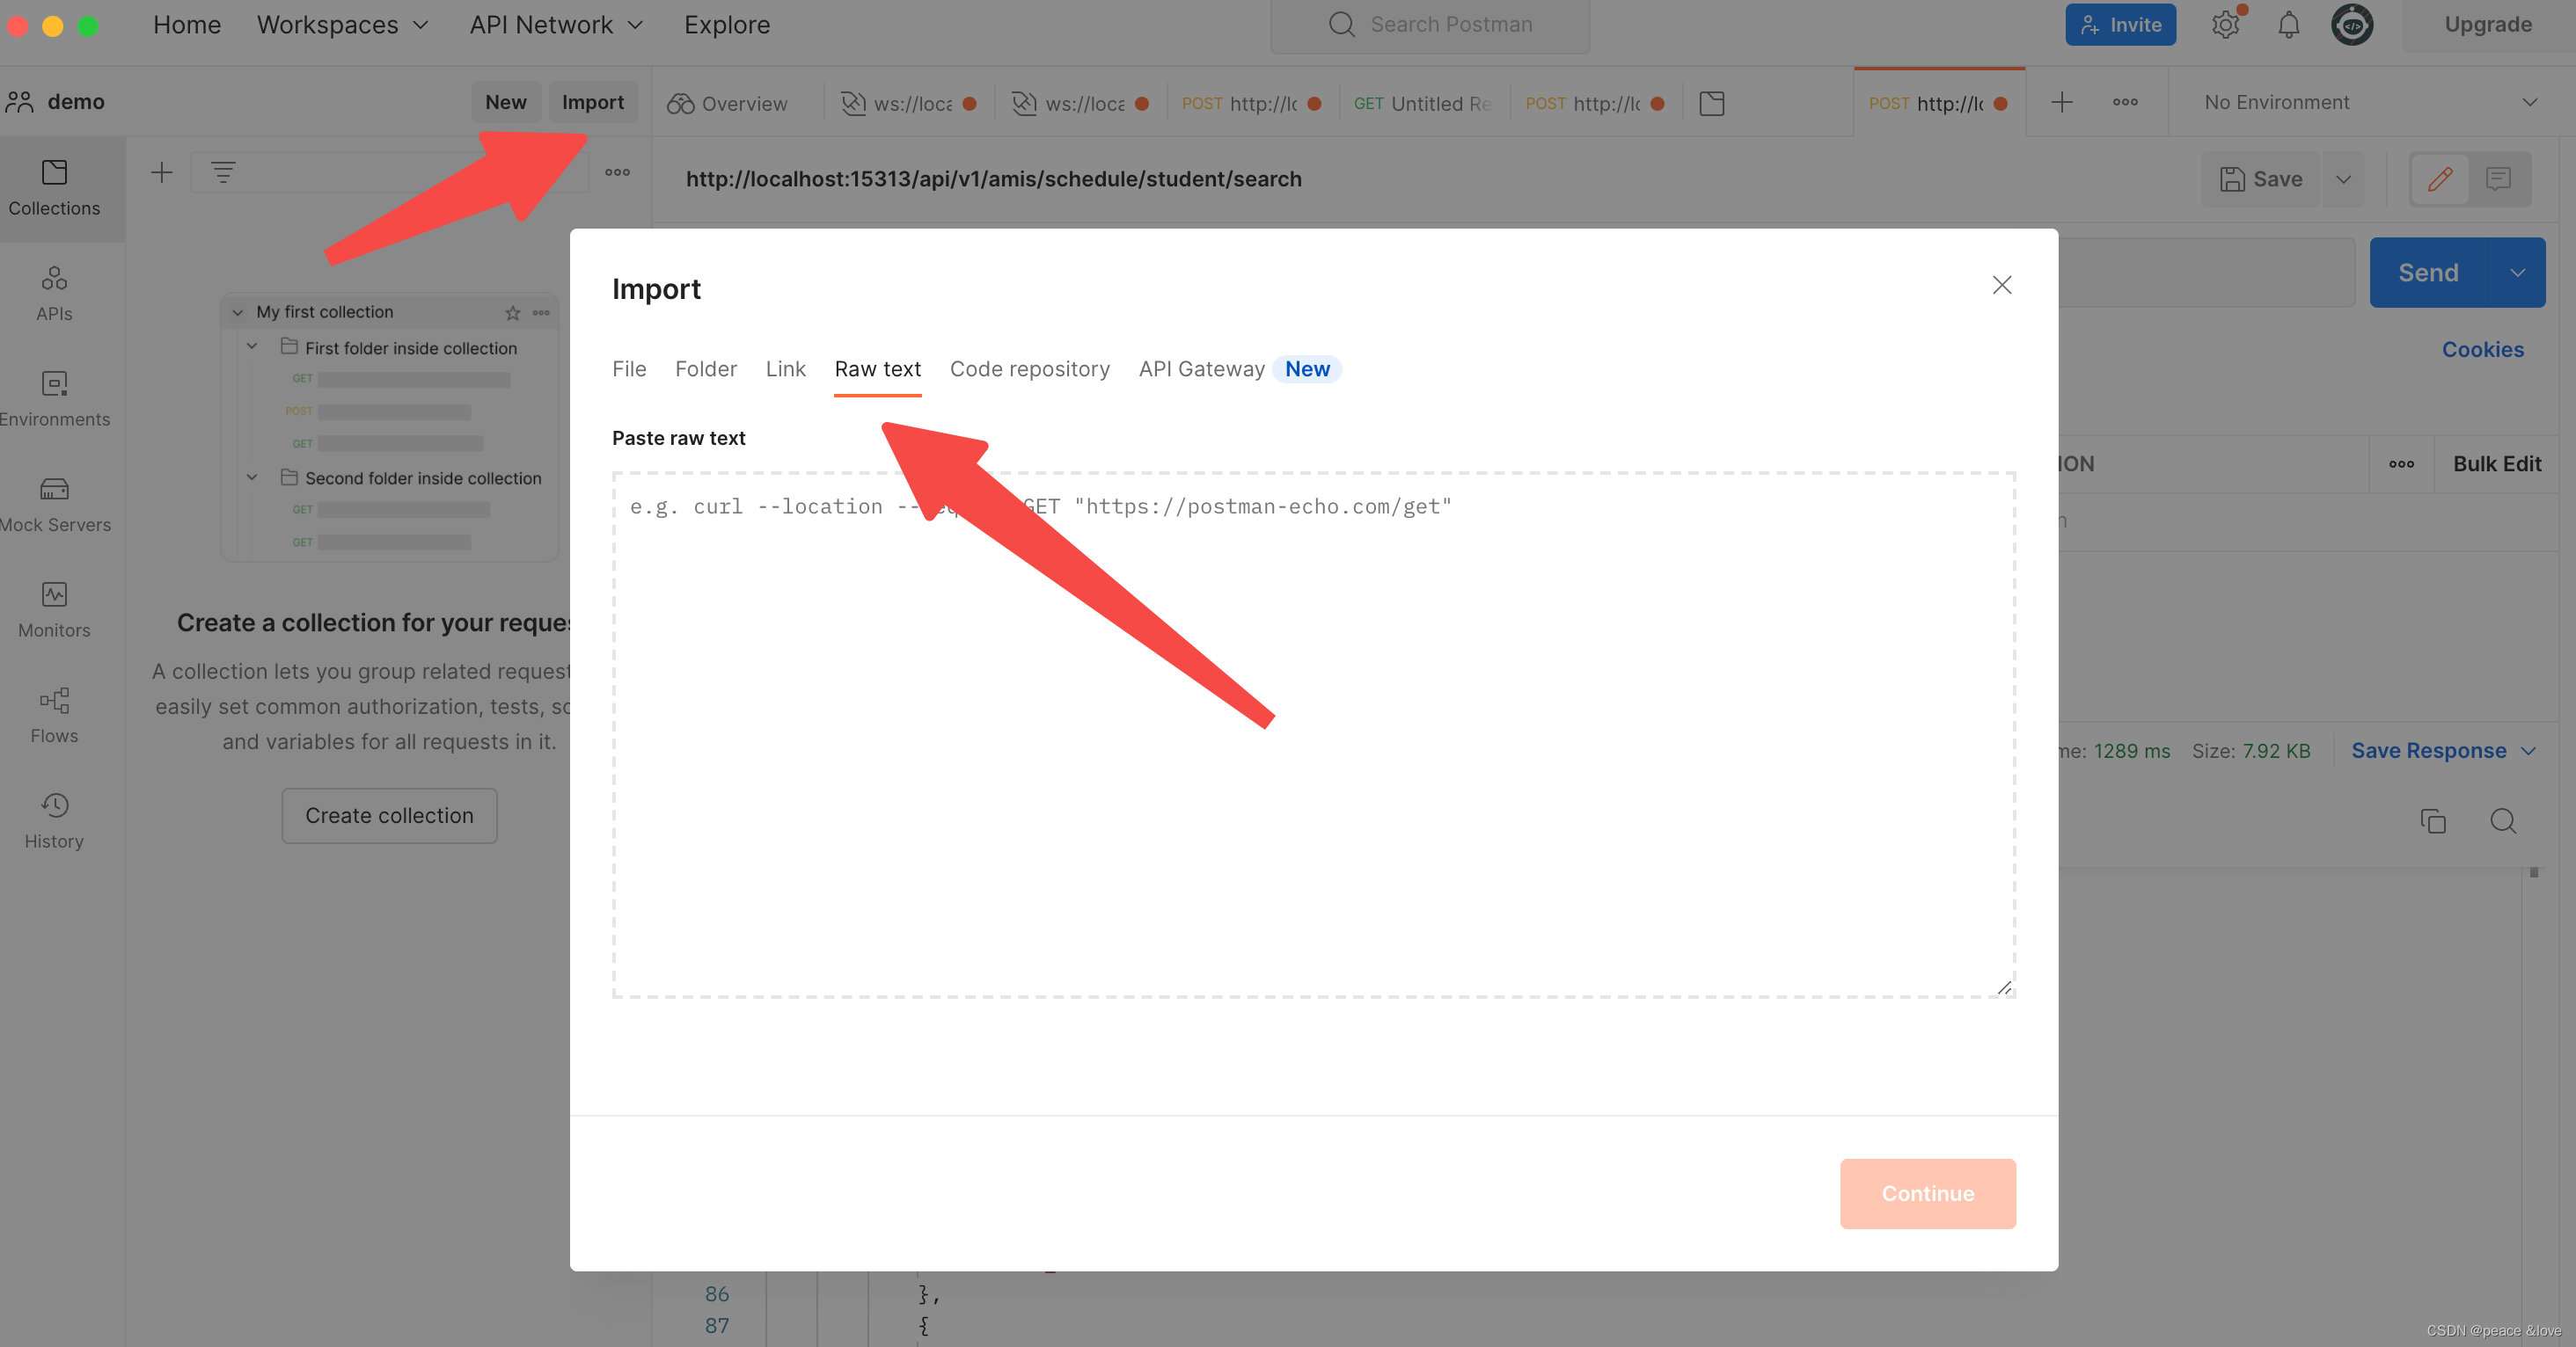Open the Send dropdown arrow
This screenshot has width=2576, height=1347.
tap(2517, 272)
